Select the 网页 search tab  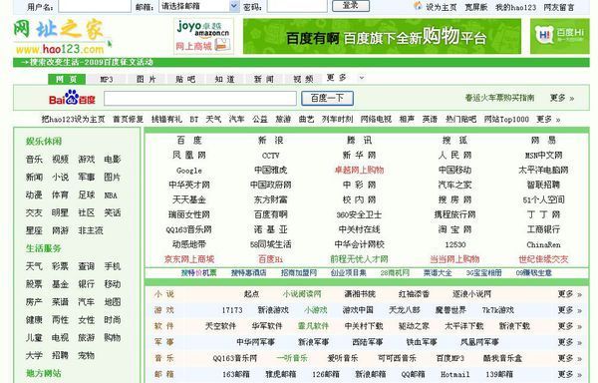click(67, 79)
